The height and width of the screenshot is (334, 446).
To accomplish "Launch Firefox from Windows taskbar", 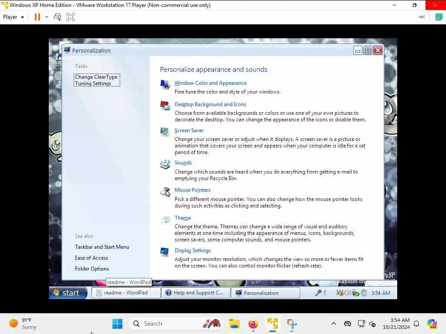I will [253, 324].
